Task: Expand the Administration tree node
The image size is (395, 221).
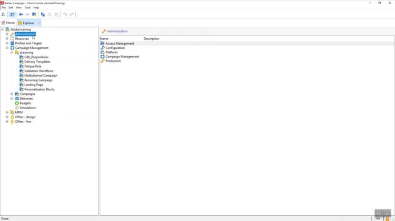Action: (x=7, y=34)
